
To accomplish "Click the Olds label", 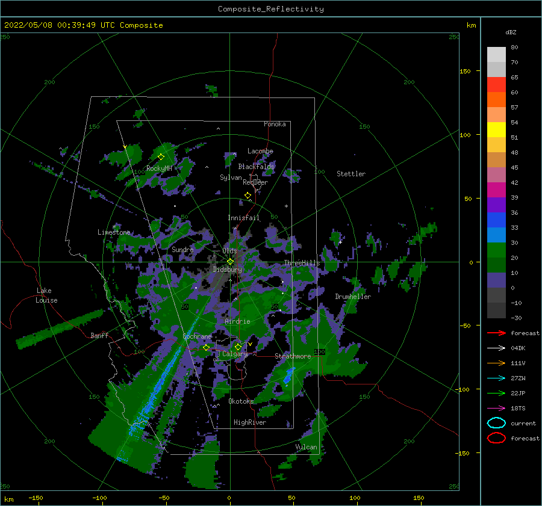I will point(229,251).
